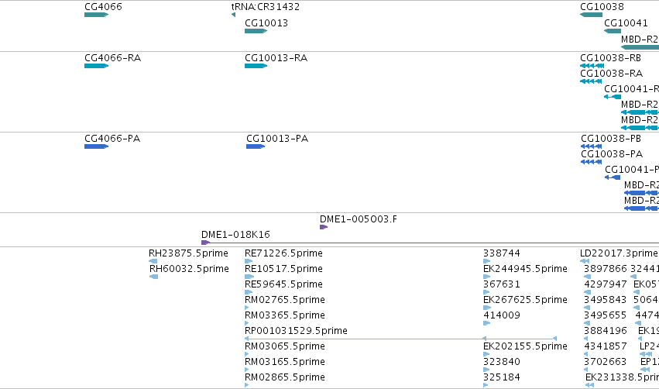Open the LD22017.3prime EST label
659x389 pixels.
(619, 253)
